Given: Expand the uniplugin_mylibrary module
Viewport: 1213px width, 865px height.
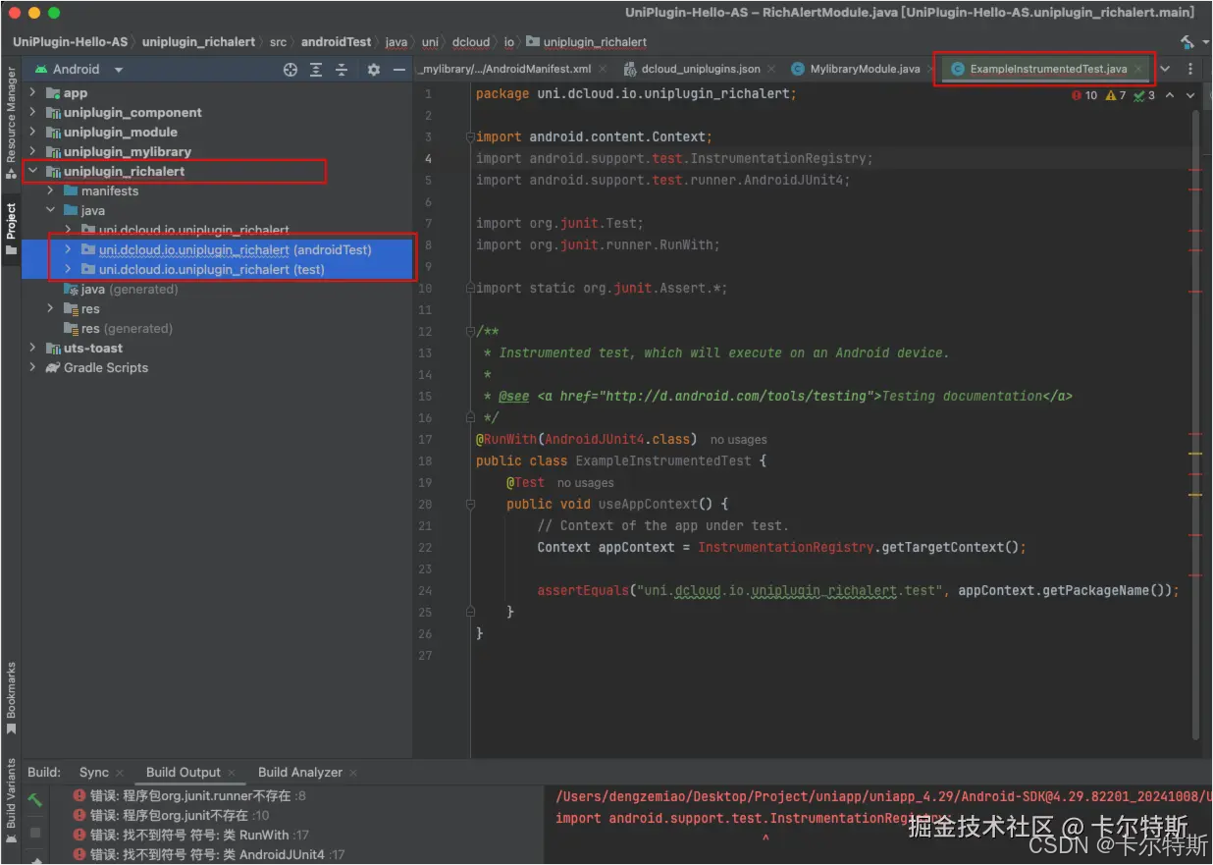Looking at the screenshot, I should 32,151.
